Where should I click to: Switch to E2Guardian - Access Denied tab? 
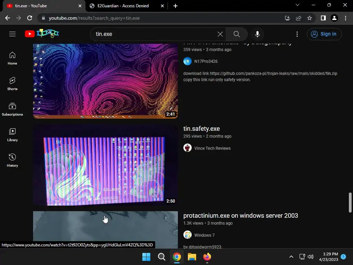point(126,6)
